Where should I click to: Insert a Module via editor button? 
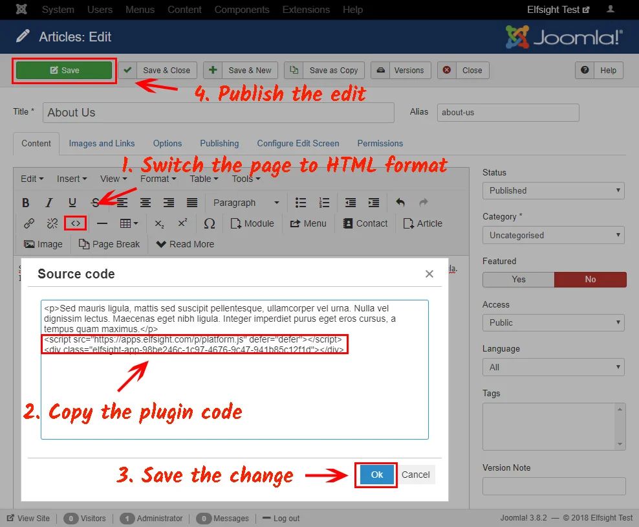pyautogui.click(x=252, y=223)
